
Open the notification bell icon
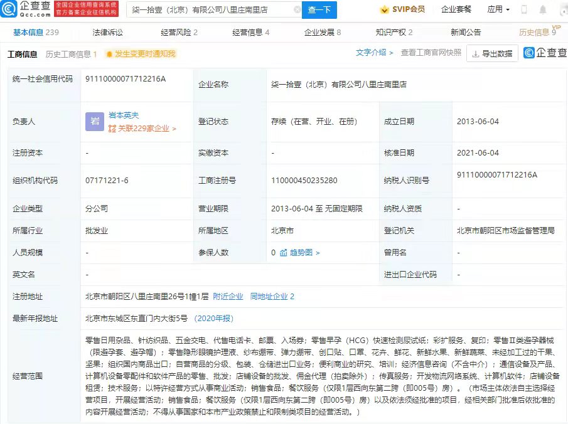point(543,10)
